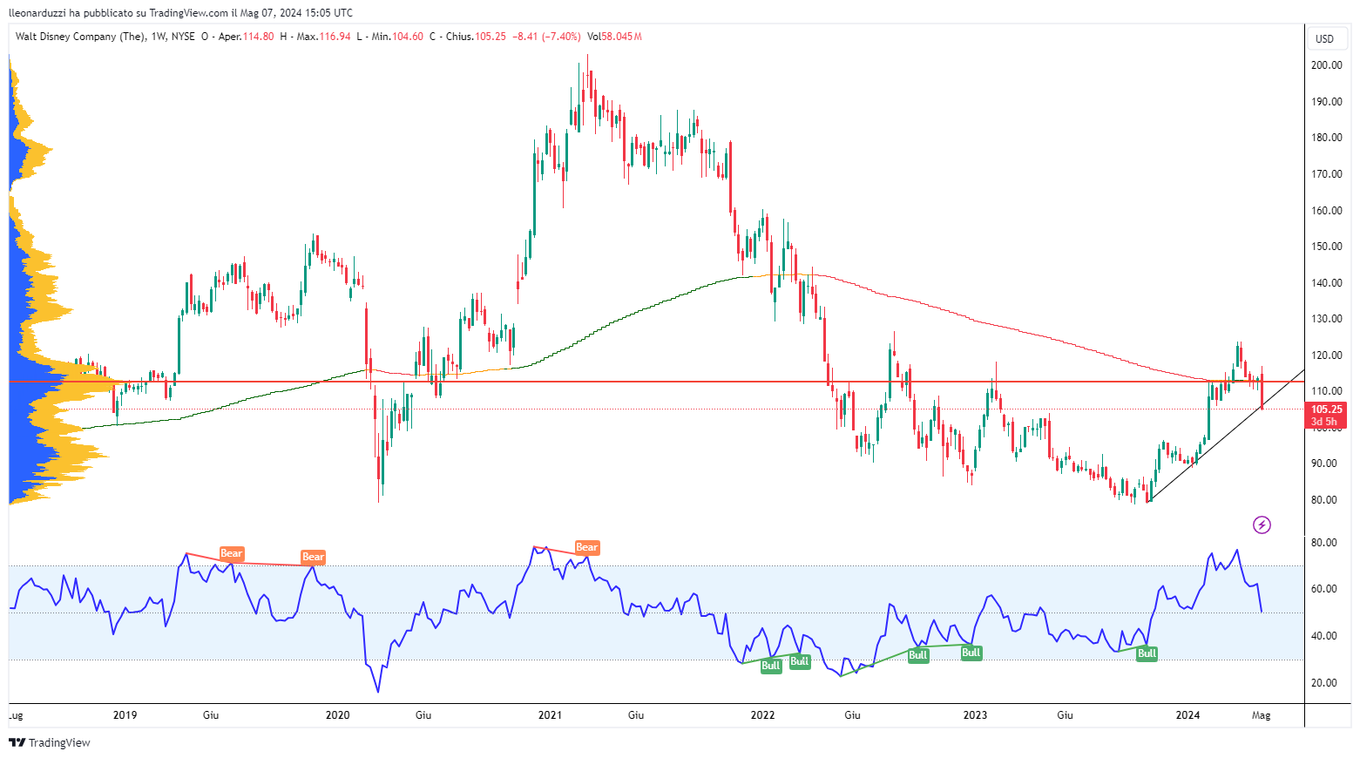Click the 2021 label on time axis

pyautogui.click(x=550, y=715)
